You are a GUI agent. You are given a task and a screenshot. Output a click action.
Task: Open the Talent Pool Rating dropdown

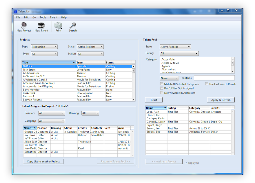pos(179,53)
